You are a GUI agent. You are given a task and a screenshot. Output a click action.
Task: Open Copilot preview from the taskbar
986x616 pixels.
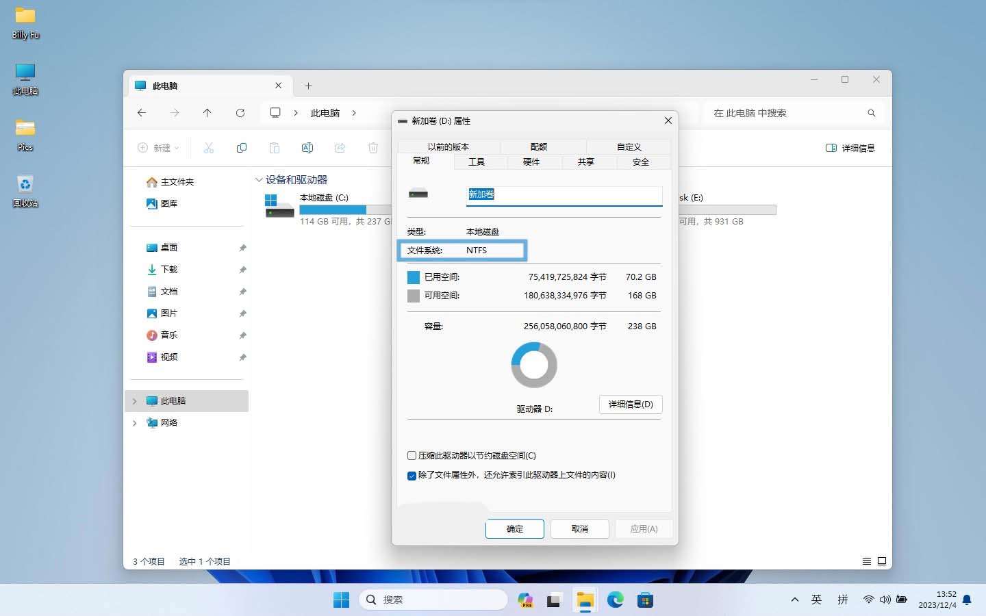(525, 600)
